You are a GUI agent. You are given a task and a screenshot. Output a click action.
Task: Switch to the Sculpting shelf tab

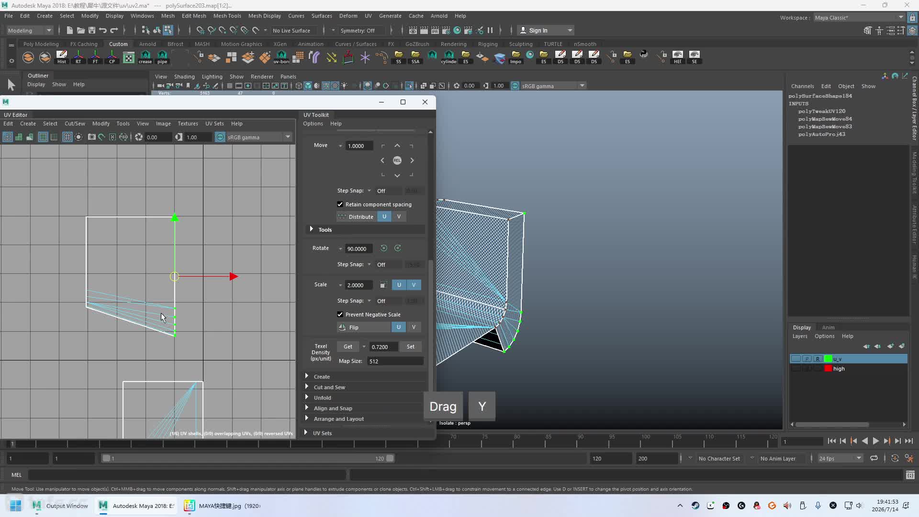click(520, 44)
